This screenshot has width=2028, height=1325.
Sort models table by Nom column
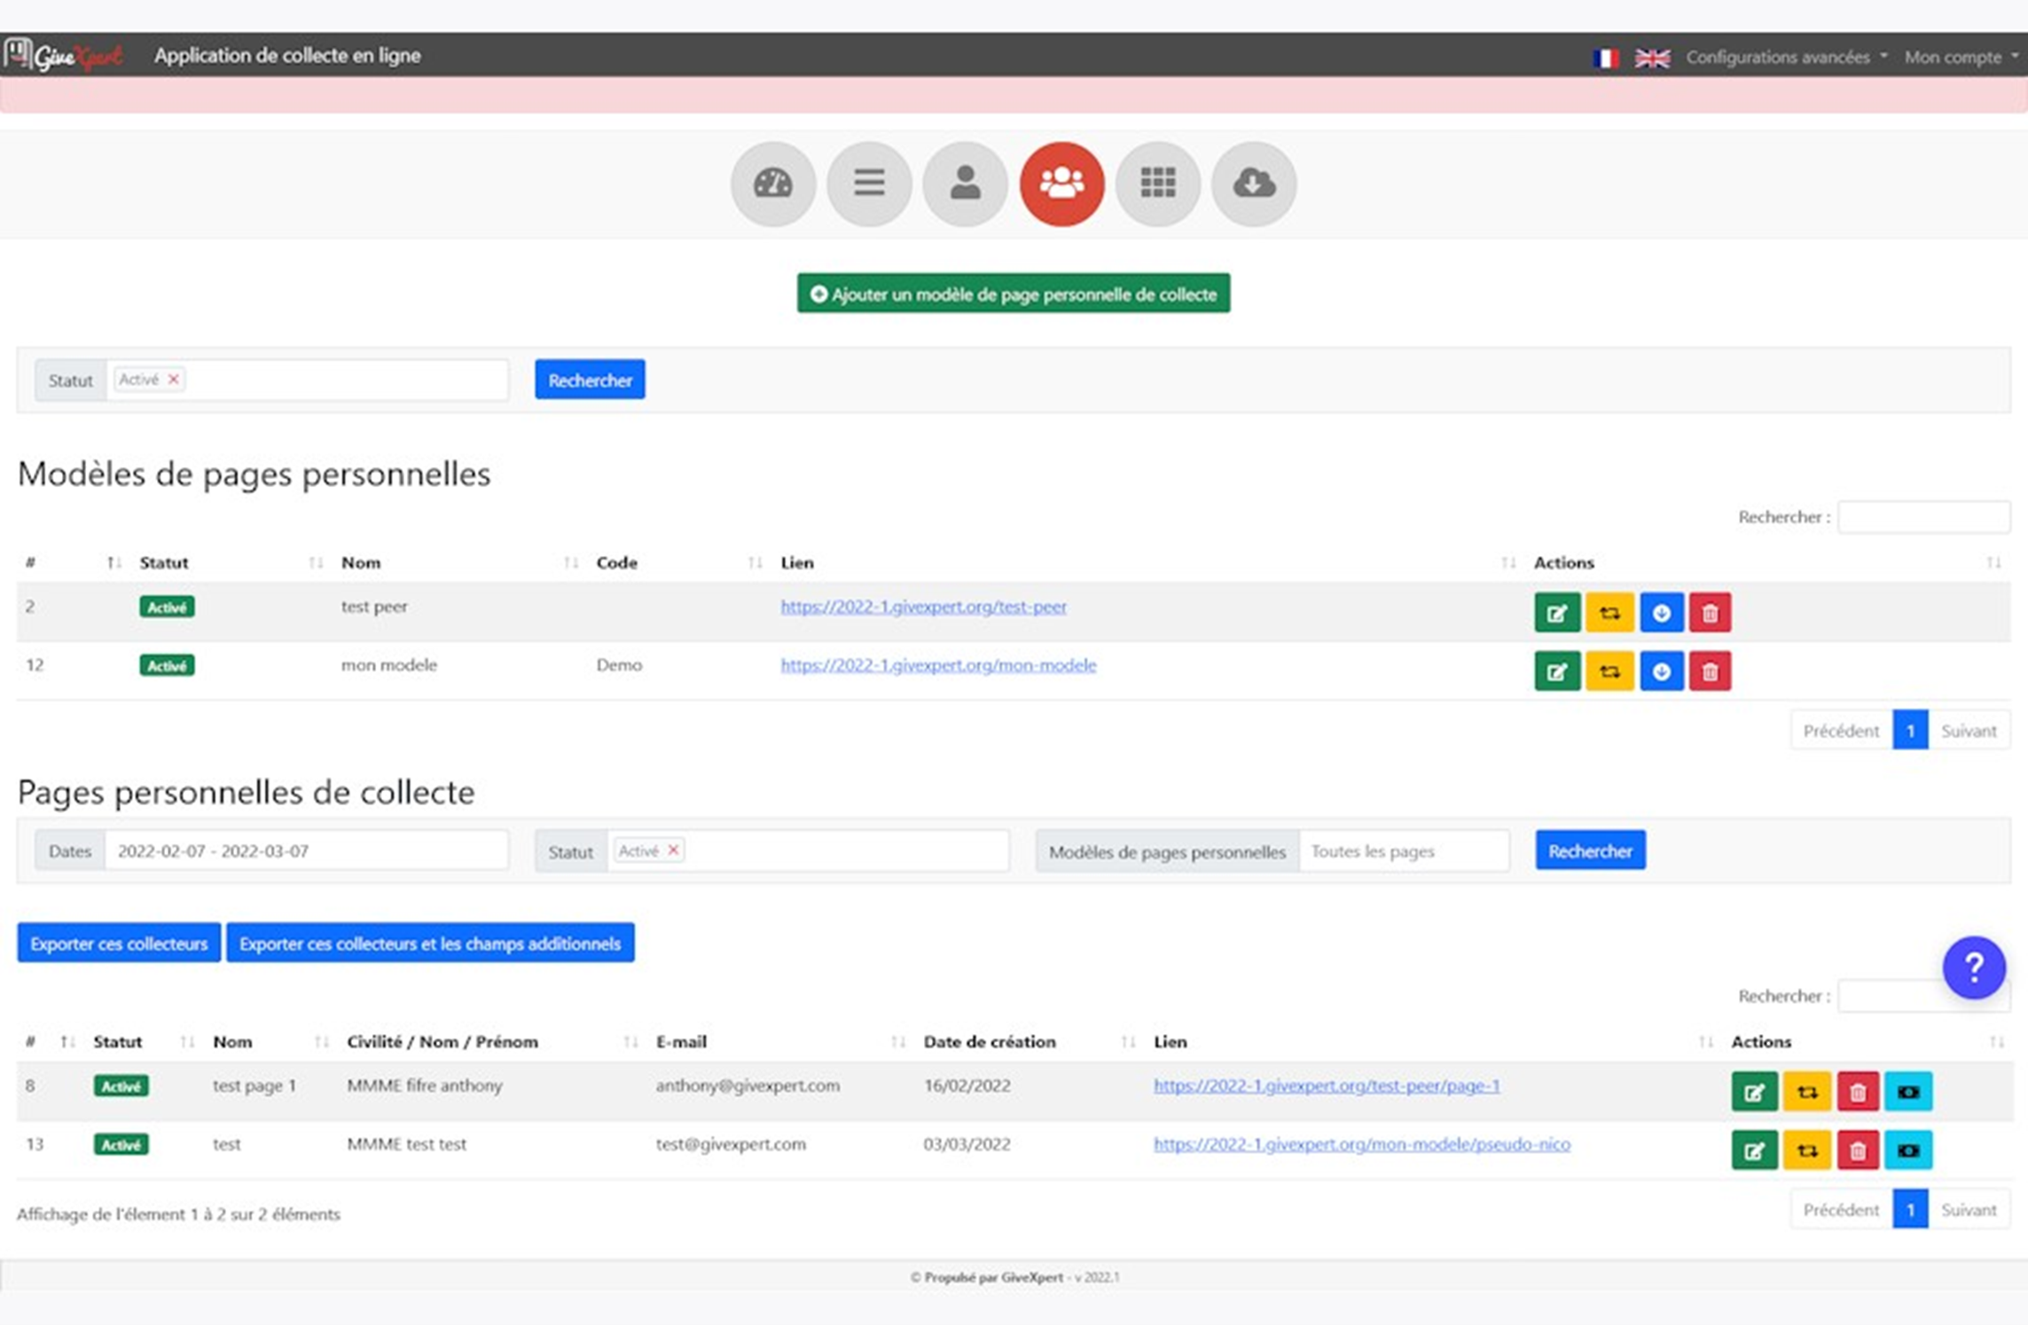point(361,562)
